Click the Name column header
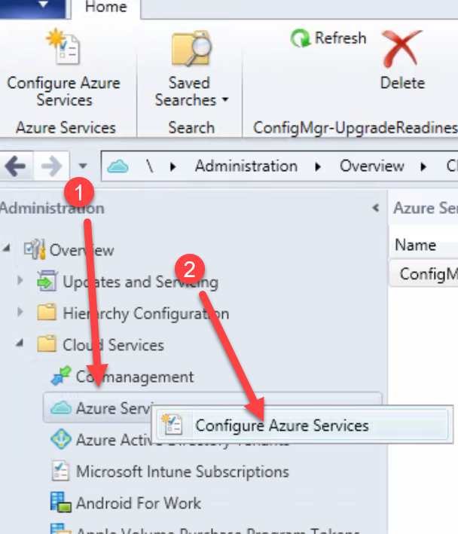Image resolution: width=458 pixels, height=534 pixels. coord(416,245)
